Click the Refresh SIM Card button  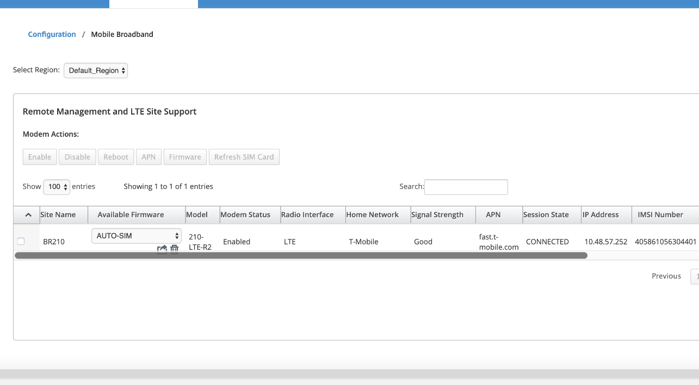coord(244,157)
